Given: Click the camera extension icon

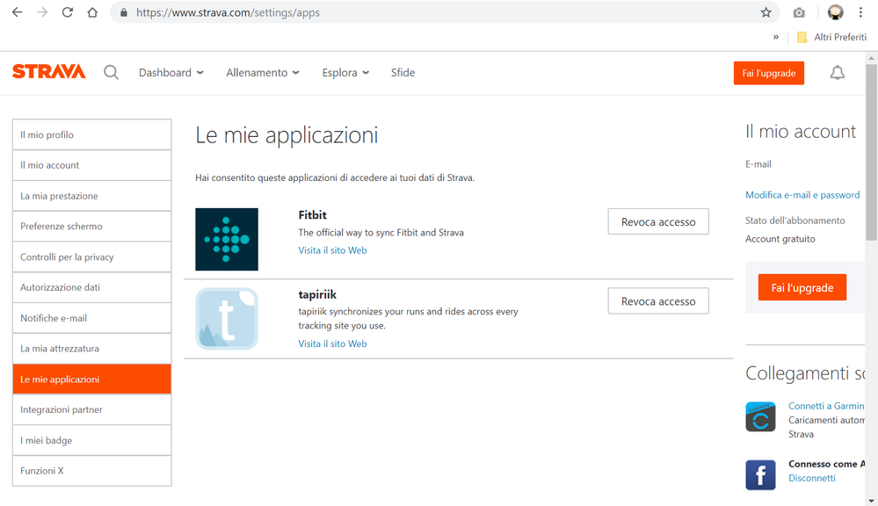Looking at the screenshot, I should pyautogui.click(x=799, y=12).
